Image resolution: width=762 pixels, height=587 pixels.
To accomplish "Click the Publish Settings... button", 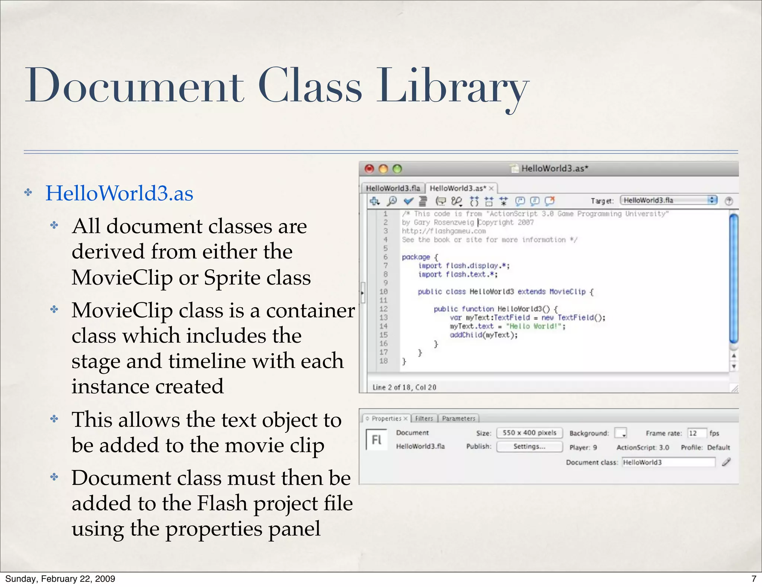I will pyautogui.click(x=529, y=447).
